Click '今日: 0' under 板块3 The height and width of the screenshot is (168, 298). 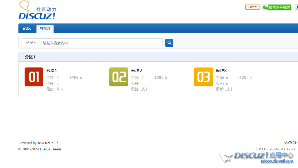pos(222,84)
